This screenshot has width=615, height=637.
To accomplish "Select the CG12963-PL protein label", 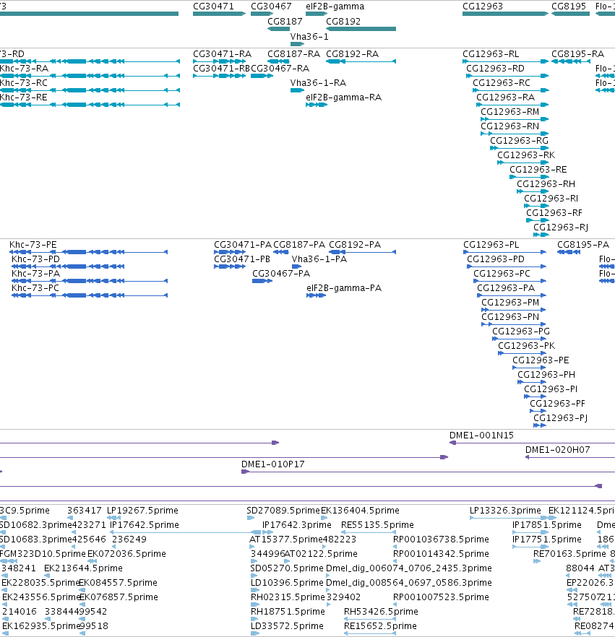I will click(491, 245).
